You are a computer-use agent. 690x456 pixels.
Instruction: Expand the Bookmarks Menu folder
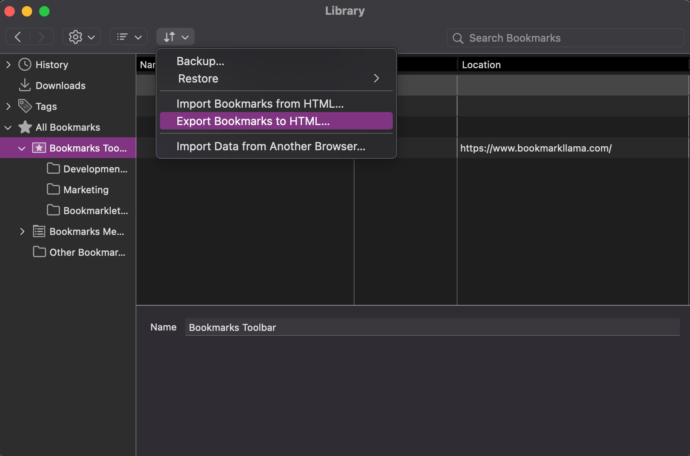click(22, 231)
